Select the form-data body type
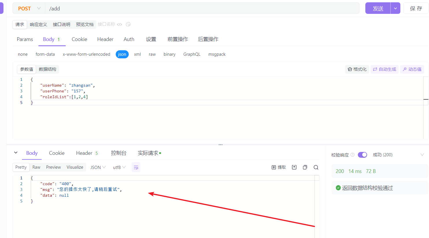 (x=45, y=54)
